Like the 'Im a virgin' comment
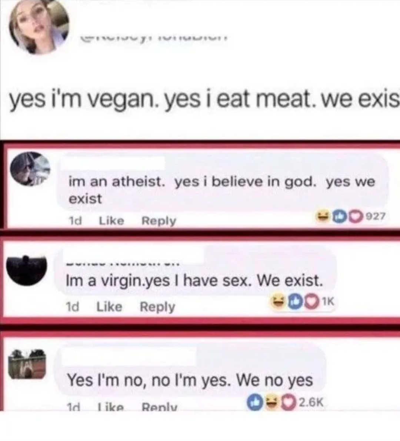The image size is (400, 441). (109, 306)
